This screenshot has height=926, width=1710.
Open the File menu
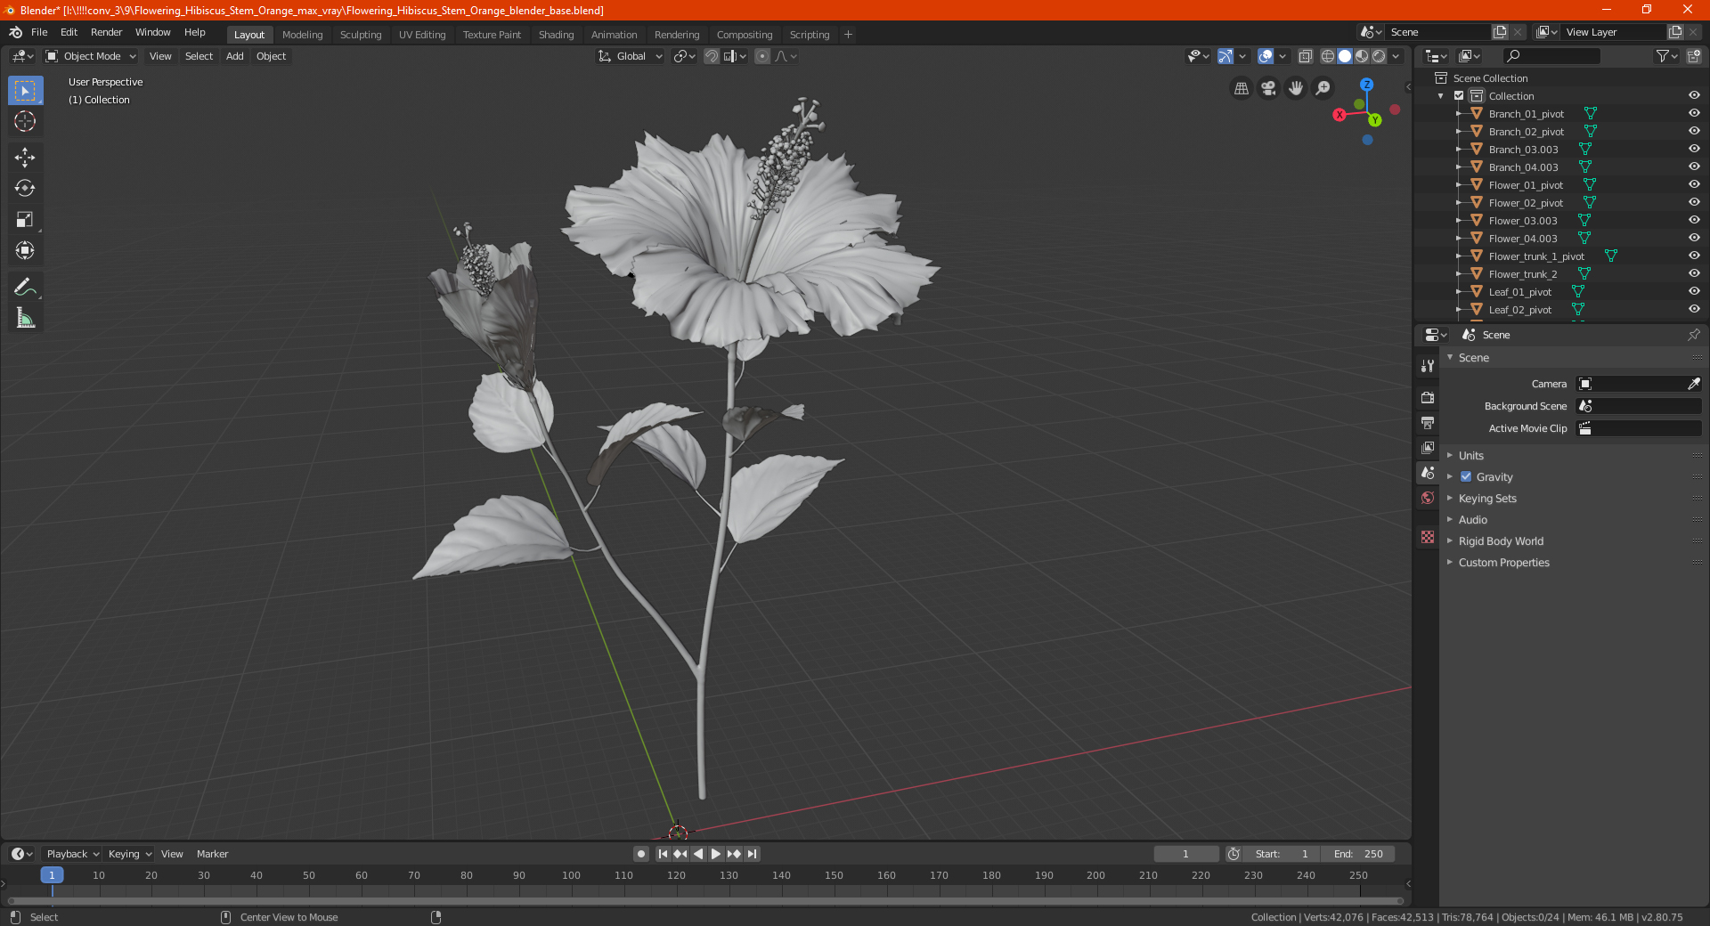point(39,32)
